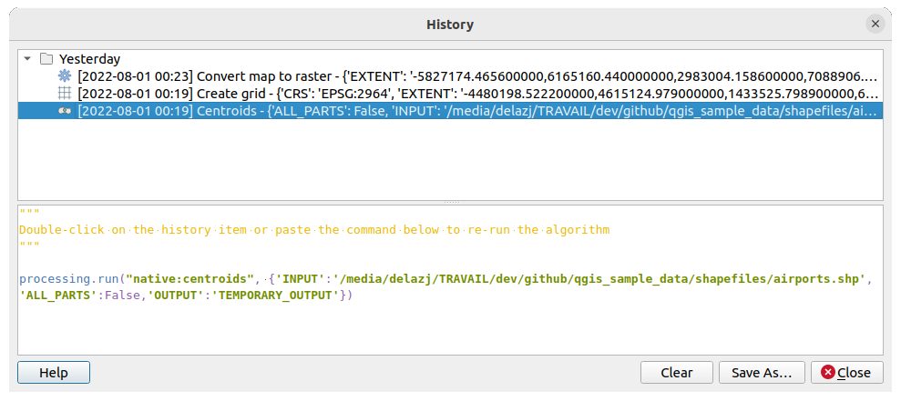
Task: Close the History dialog from title bar
Action: pyautogui.click(x=875, y=25)
